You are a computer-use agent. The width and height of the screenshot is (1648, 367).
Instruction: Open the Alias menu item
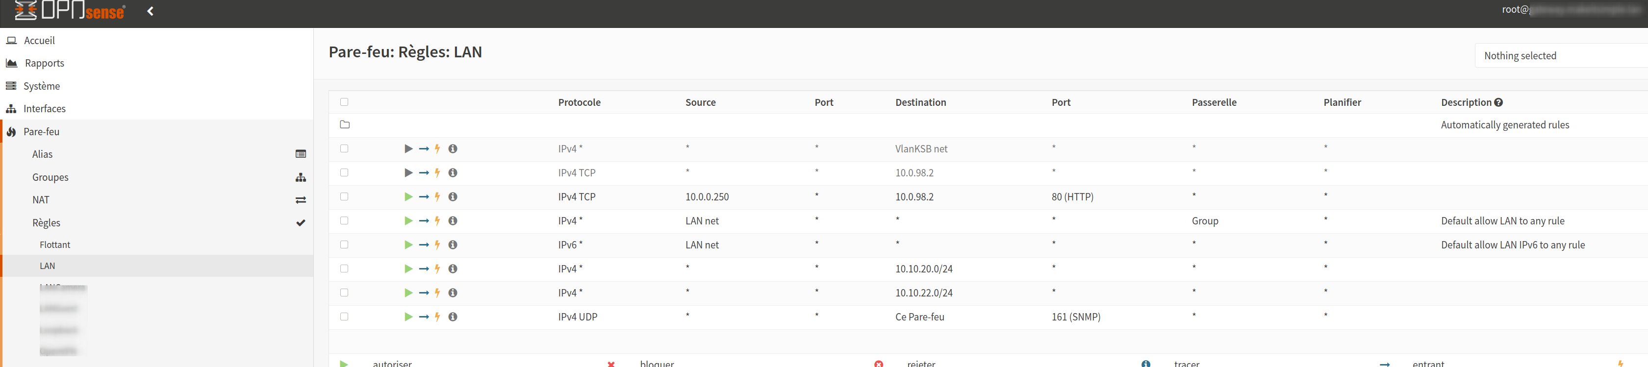click(42, 154)
